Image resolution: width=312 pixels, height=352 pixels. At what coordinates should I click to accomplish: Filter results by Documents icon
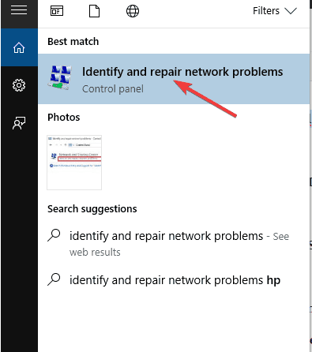click(94, 11)
